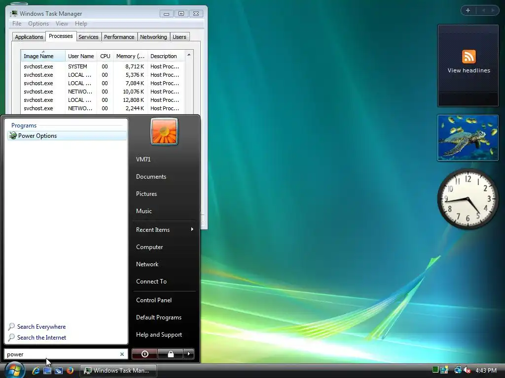Open Control Panel from Start menu
Screen dimensions: 505x378
click(x=154, y=300)
